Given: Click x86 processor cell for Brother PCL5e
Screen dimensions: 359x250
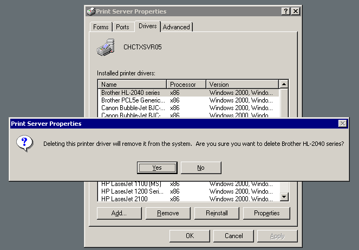Looking at the screenshot, I should pos(175,100).
